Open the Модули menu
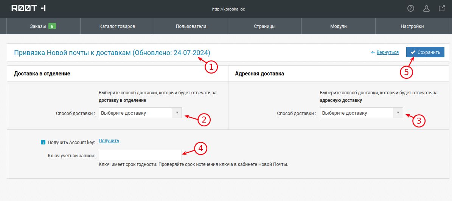This screenshot has height=201, width=452. [x=339, y=26]
